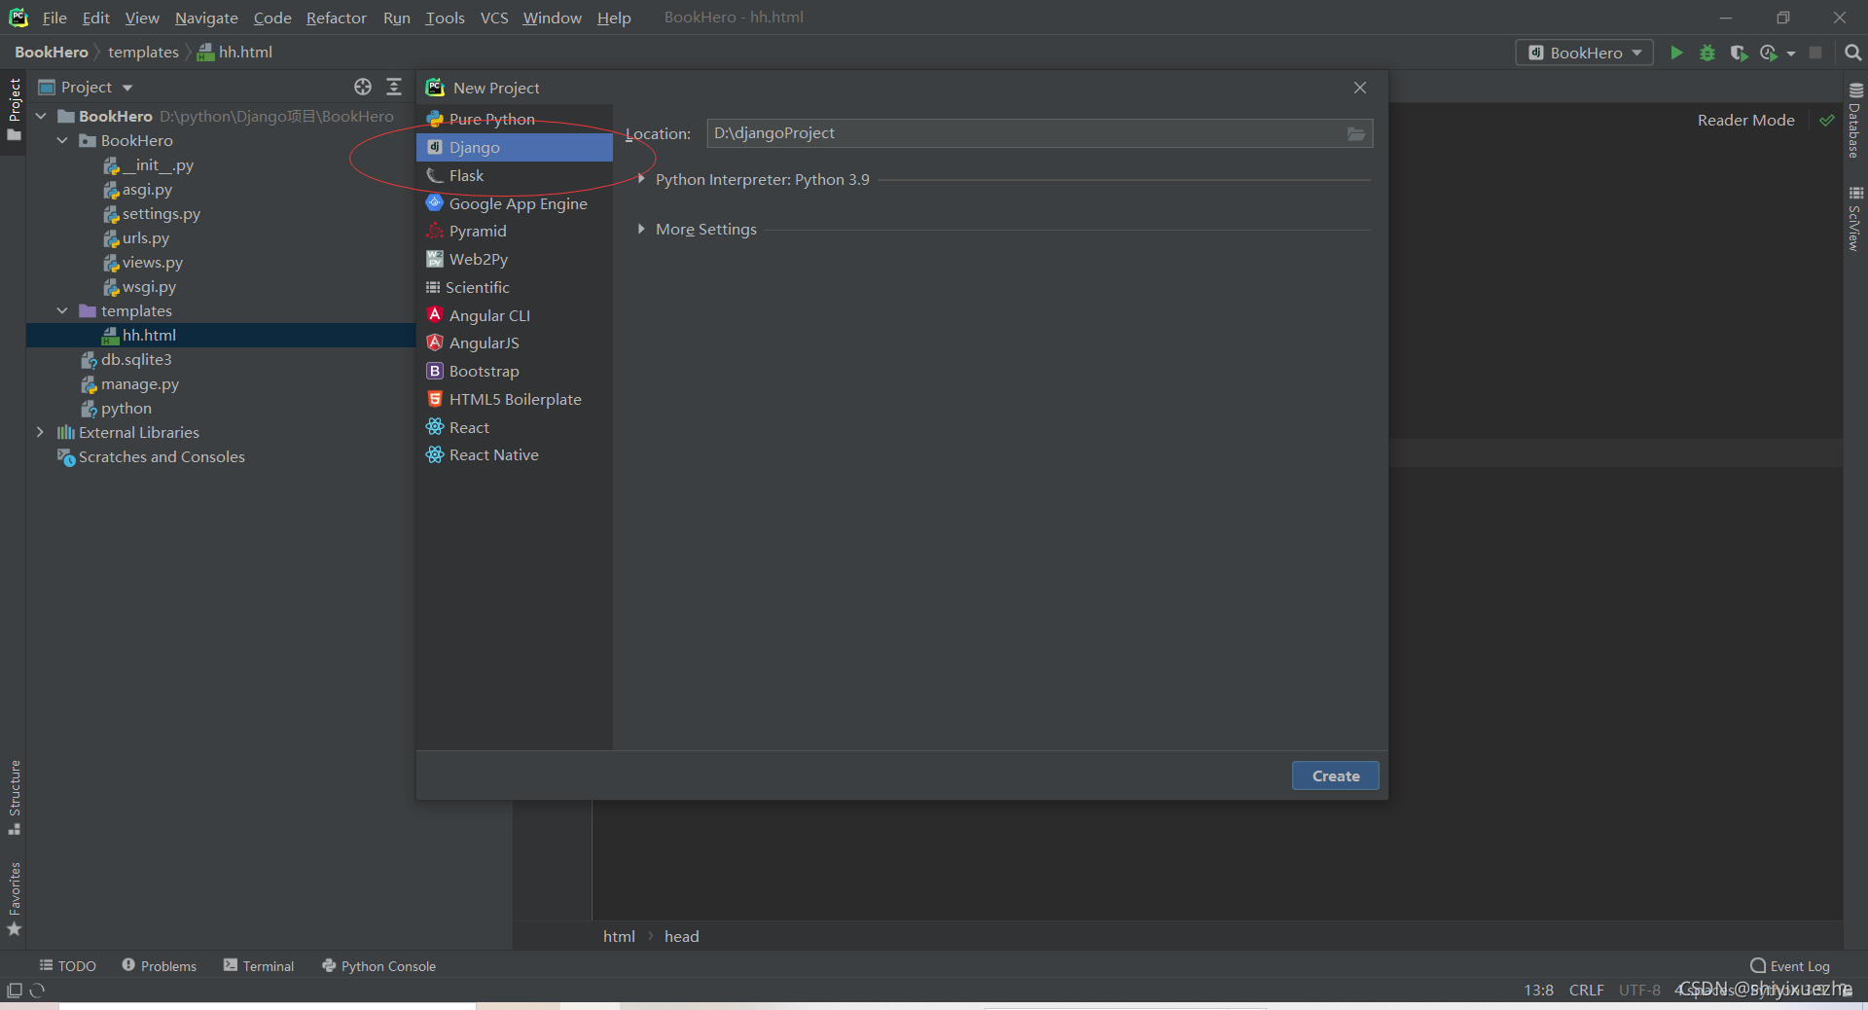Open the SciView side panel
The height and width of the screenshot is (1010, 1868).
tap(1854, 219)
